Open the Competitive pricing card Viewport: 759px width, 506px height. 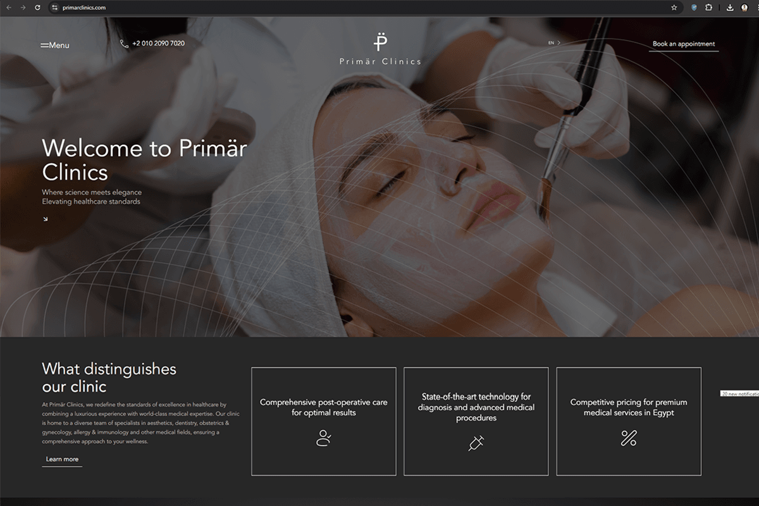point(629,421)
